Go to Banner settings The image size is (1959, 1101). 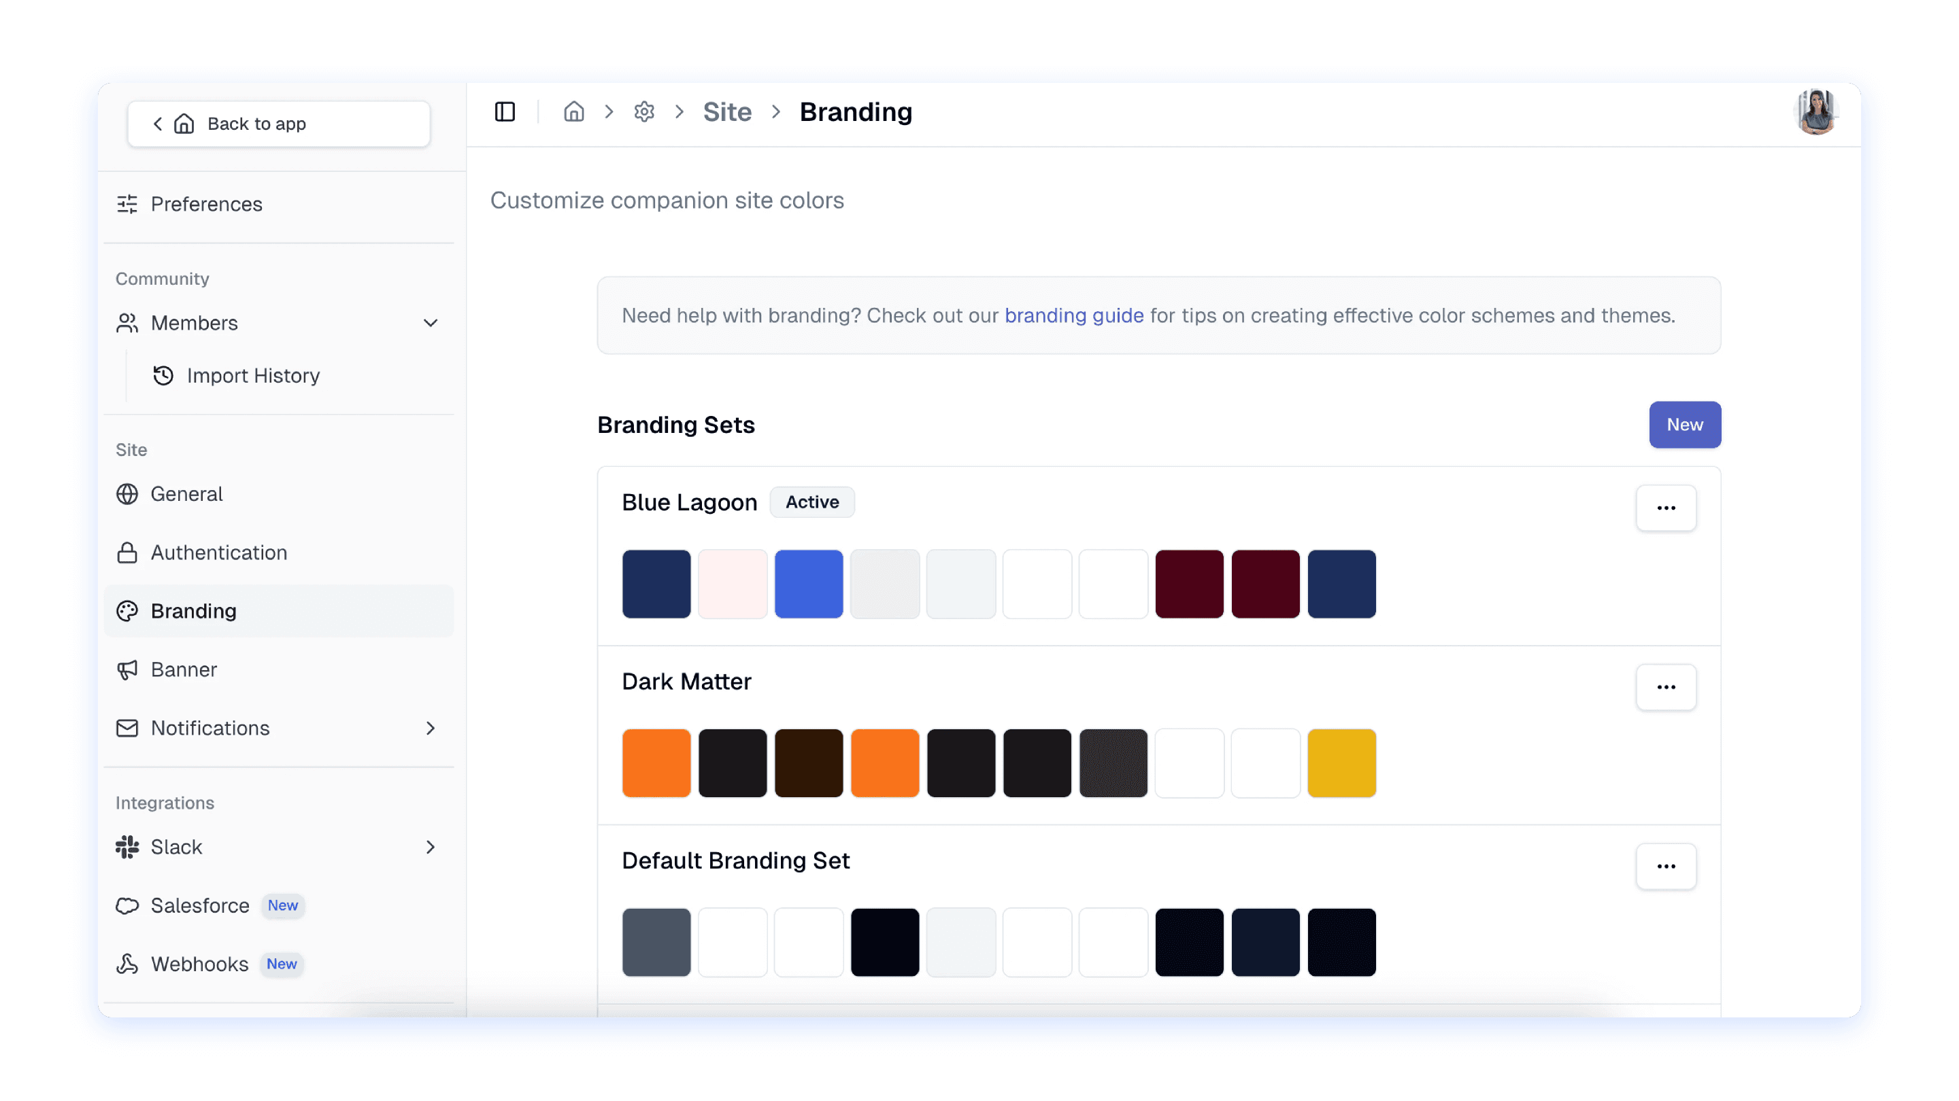click(x=183, y=669)
